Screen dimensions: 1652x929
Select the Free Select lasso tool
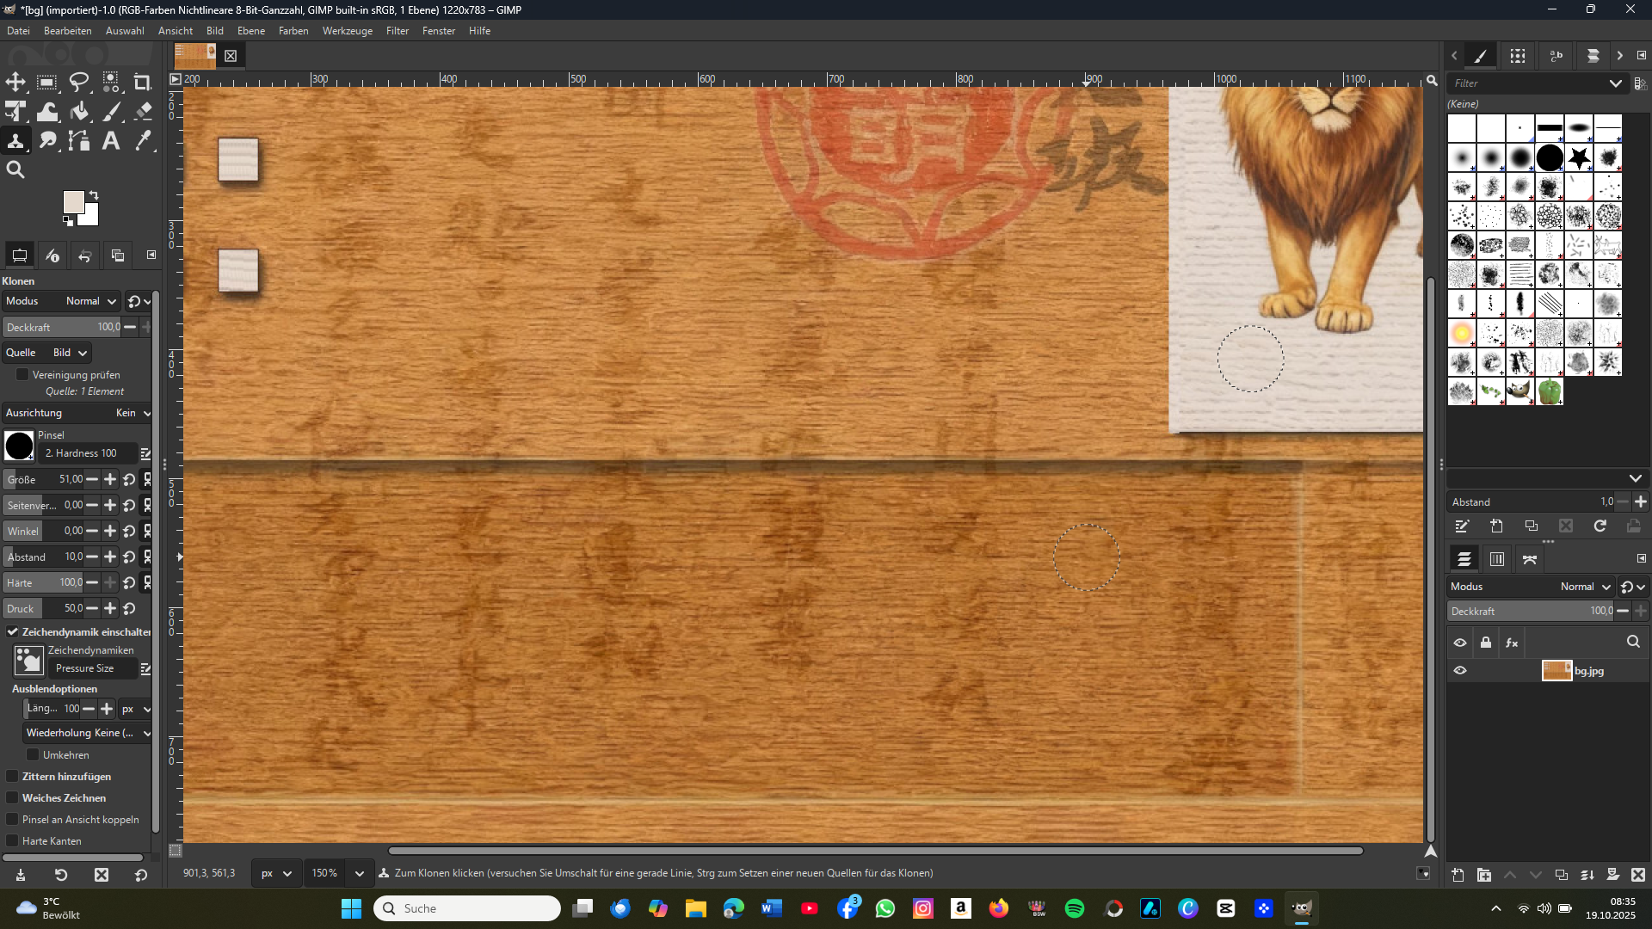point(79,83)
